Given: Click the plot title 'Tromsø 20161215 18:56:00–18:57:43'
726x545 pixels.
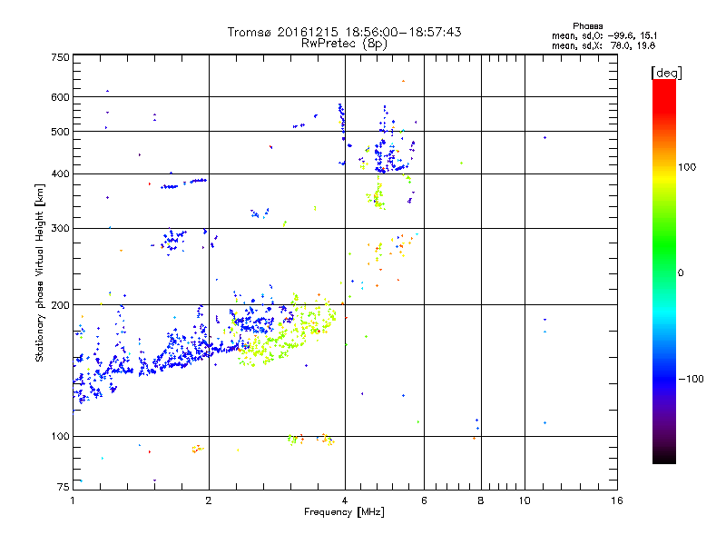Looking at the screenshot, I should [x=344, y=32].
